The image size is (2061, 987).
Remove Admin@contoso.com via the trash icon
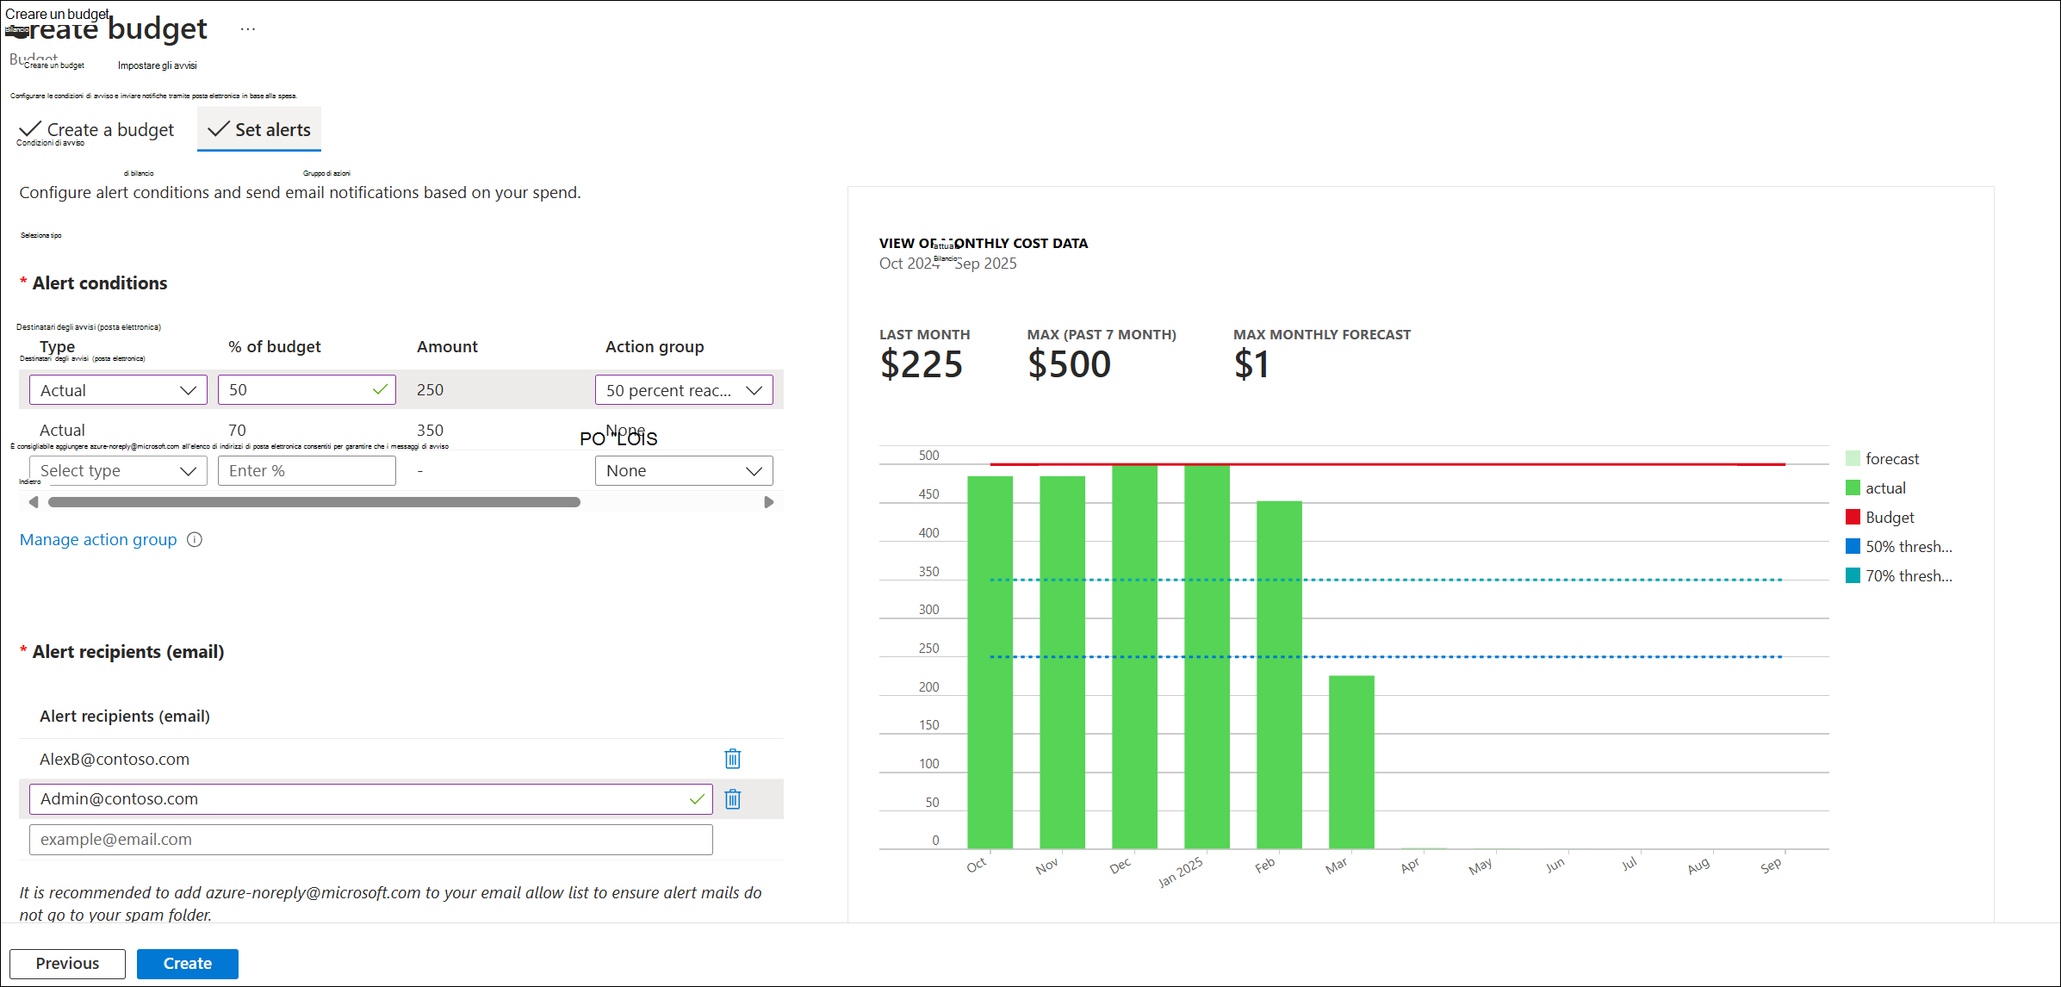click(x=731, y=799)
